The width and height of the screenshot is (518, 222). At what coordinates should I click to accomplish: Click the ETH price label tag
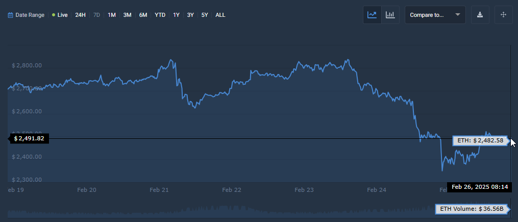pyautogui.click(x=480, y=140)
